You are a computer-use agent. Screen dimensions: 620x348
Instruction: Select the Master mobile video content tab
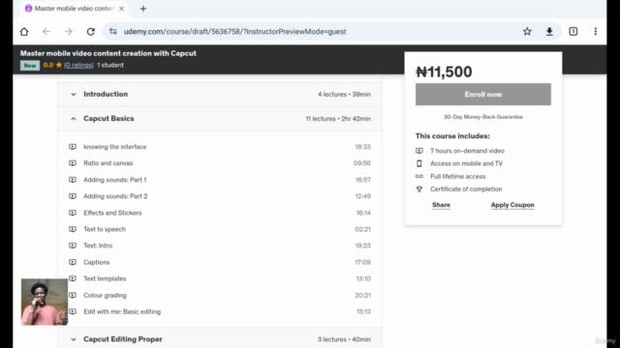[x=75, y=9]
